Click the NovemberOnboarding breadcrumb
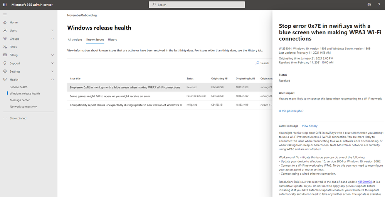Image resolution: width=385 pixels, height=197 pixels. pos(82,15)
